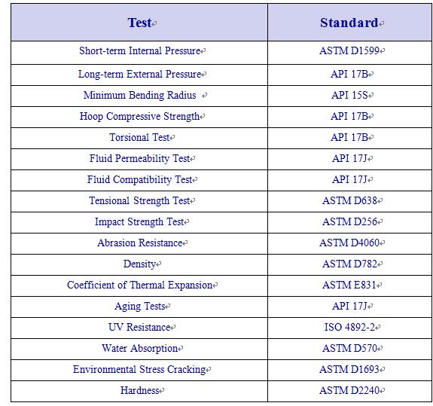Click the Torsional Test cell
Image resolution: width=433 pixels, height=406 pixels.
[139, 138]
